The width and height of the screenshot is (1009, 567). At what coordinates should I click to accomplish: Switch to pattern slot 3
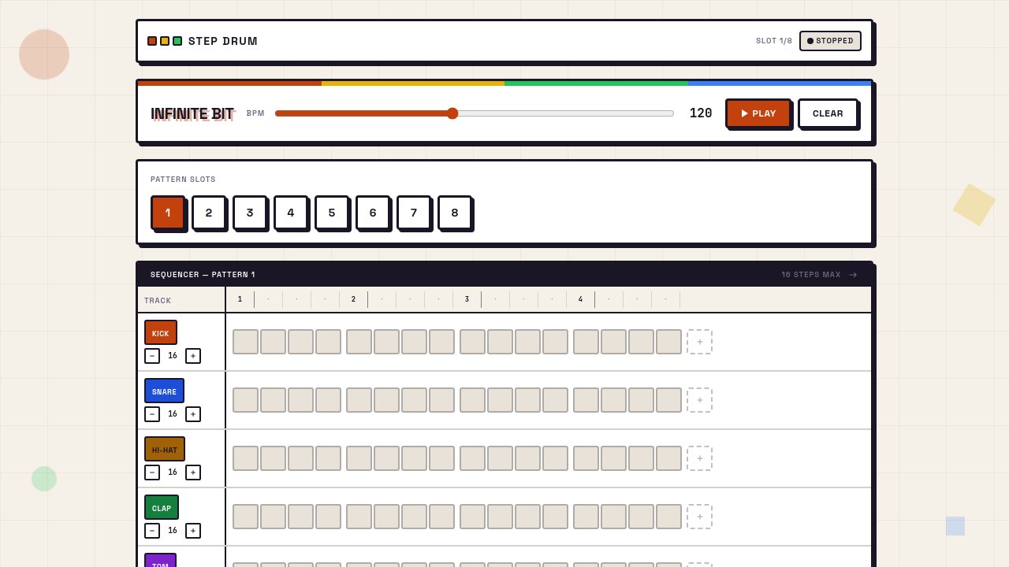250,213
